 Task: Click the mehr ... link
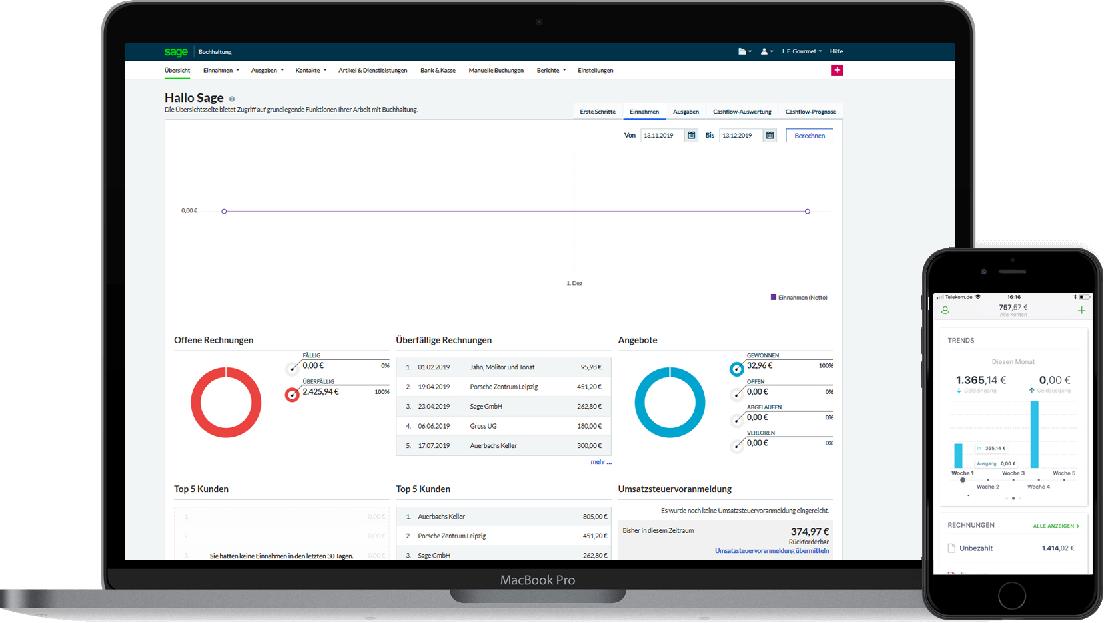601,462
